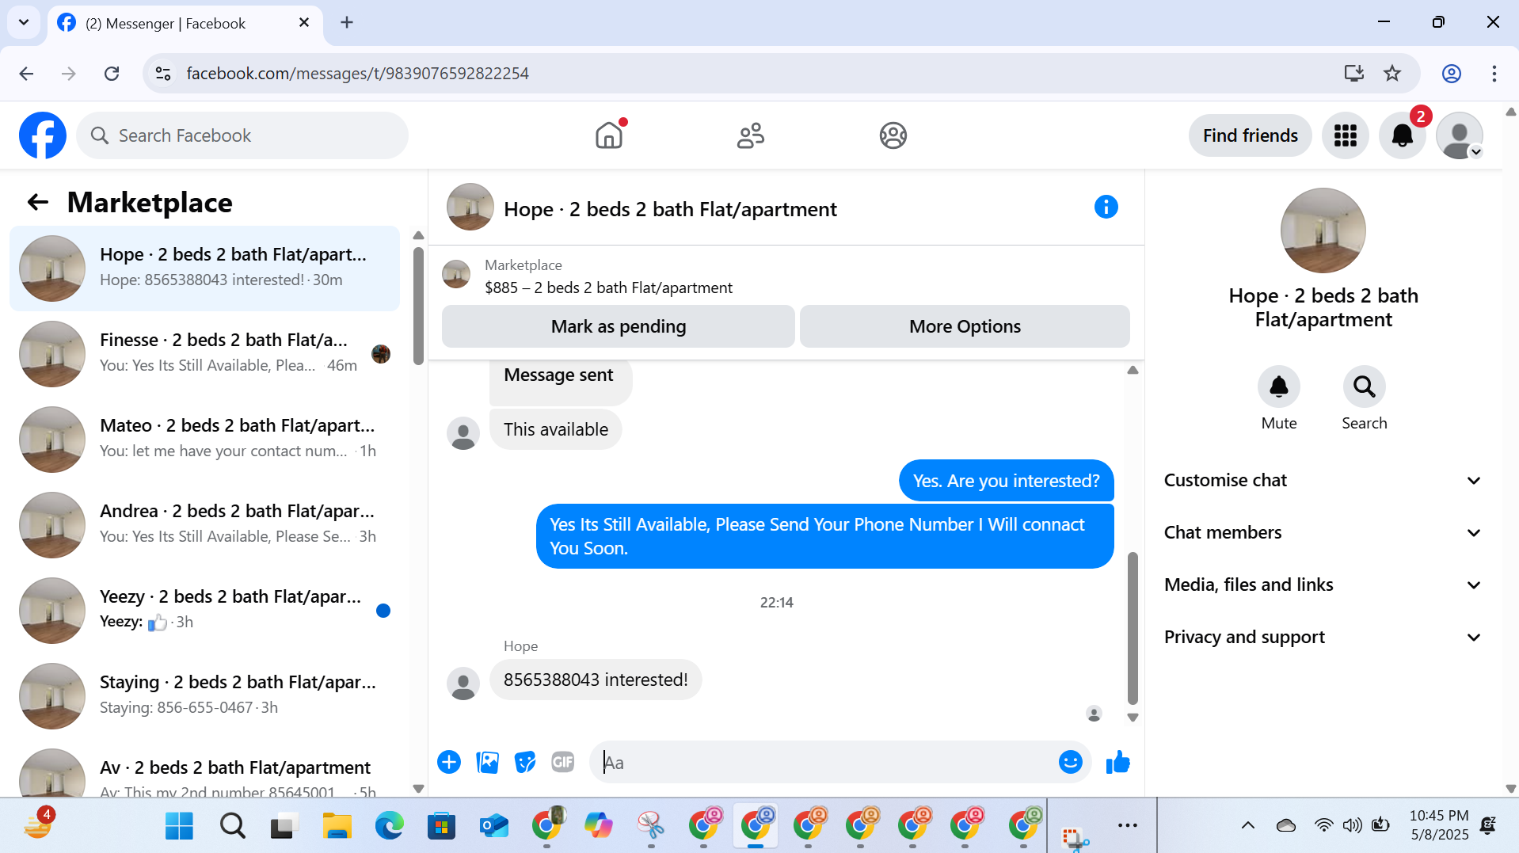Search within the conversation
This screenshot has width=1519, height=853.
1364,387
